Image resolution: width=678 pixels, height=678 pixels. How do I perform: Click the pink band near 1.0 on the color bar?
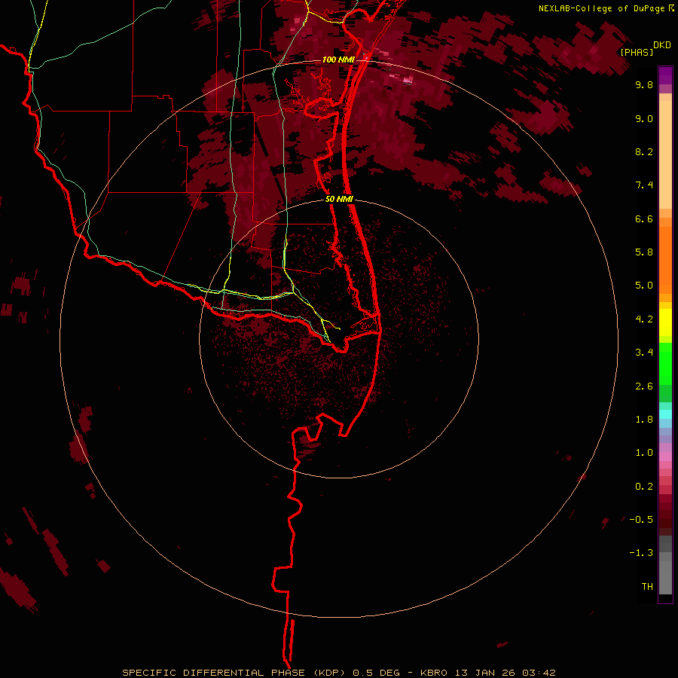(665, 457)
